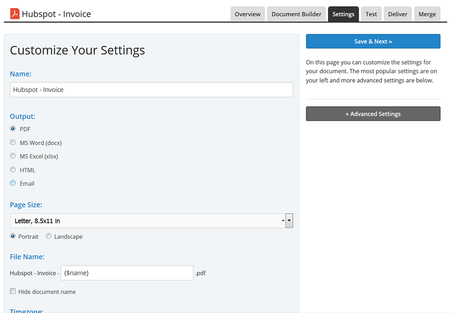Set orientation to Portrait
The height and width of the screenshot is (313, 454).
13,236
